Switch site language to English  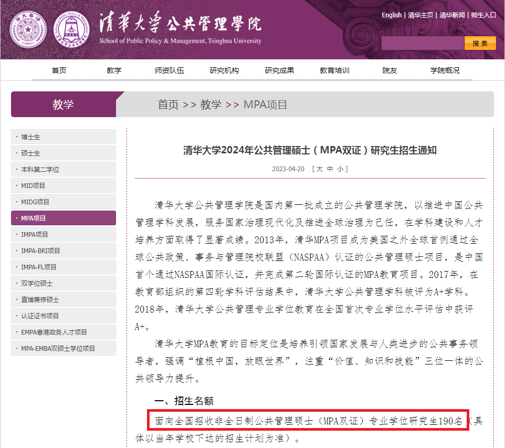[392, 15]
